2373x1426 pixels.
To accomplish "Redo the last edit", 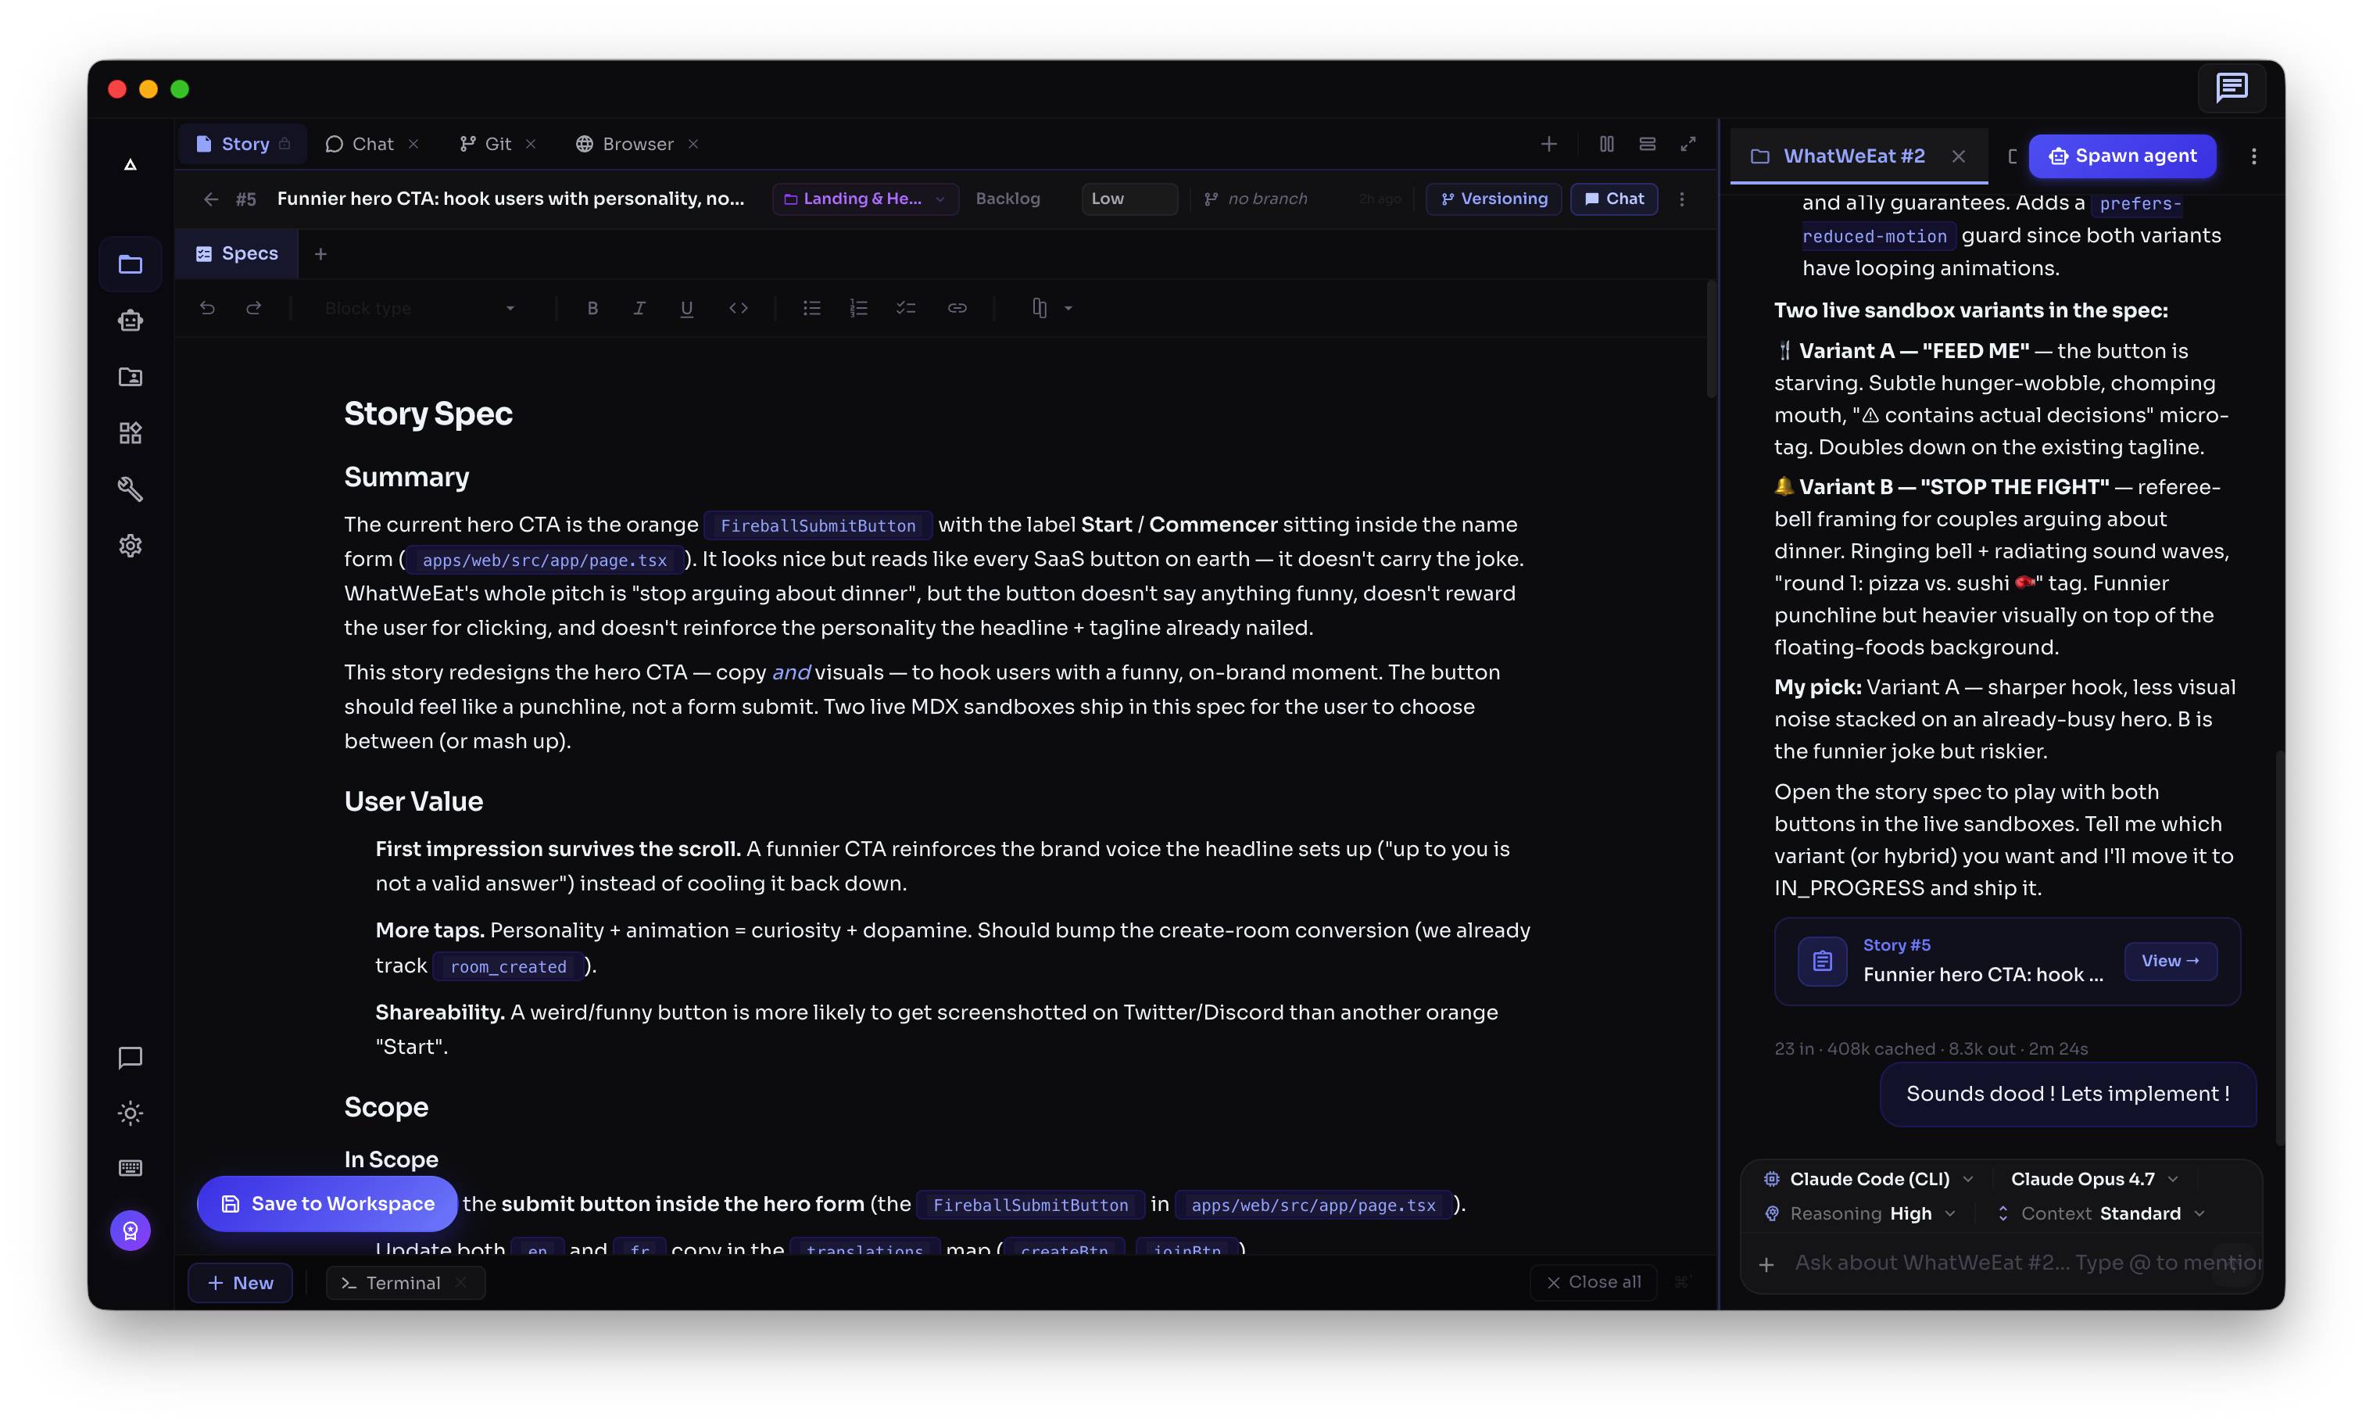I will click(253, 309).
